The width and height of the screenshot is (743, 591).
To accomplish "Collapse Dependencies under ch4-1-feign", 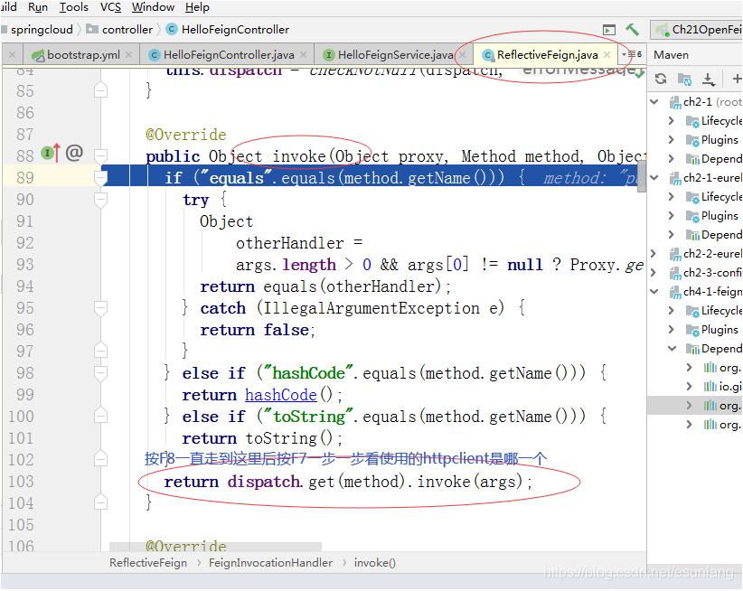I will pos(672,349).
